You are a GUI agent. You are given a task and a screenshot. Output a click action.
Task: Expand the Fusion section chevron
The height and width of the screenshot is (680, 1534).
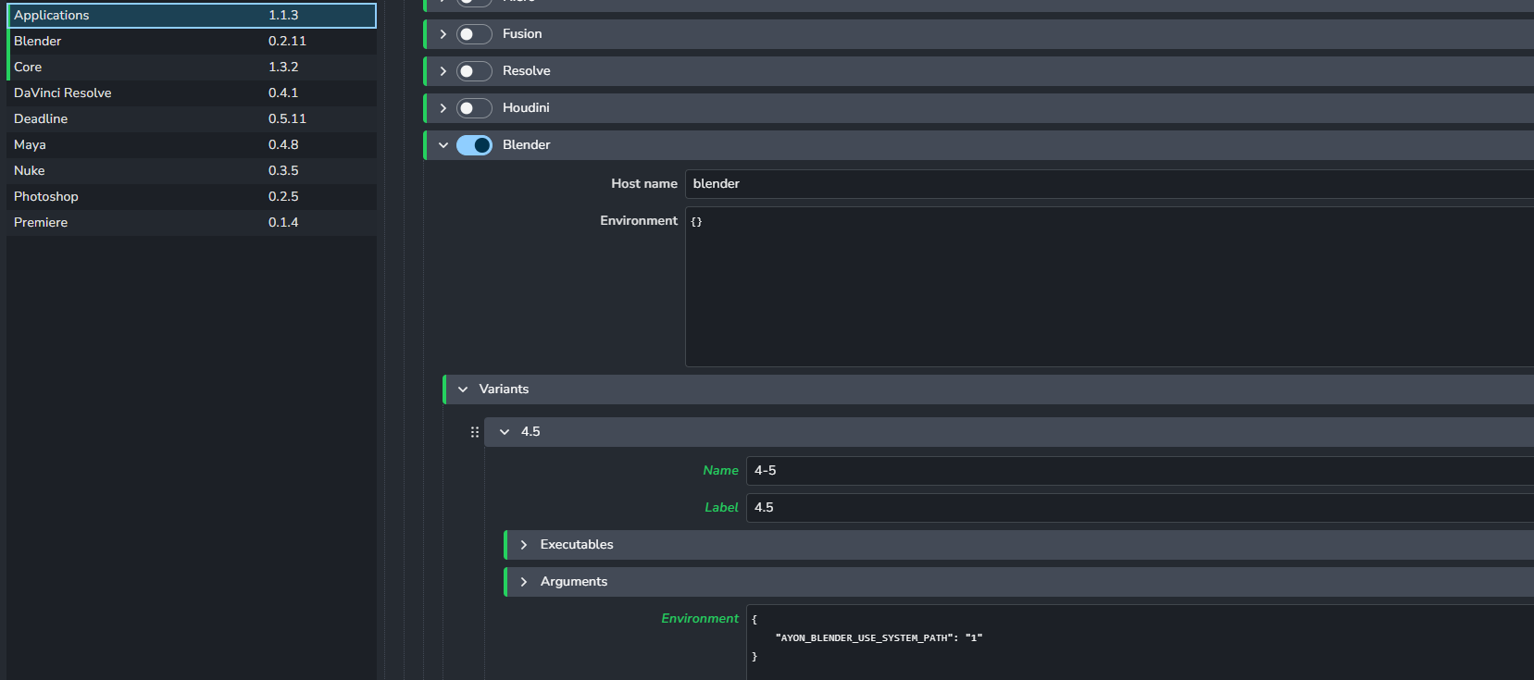(443, 34)
